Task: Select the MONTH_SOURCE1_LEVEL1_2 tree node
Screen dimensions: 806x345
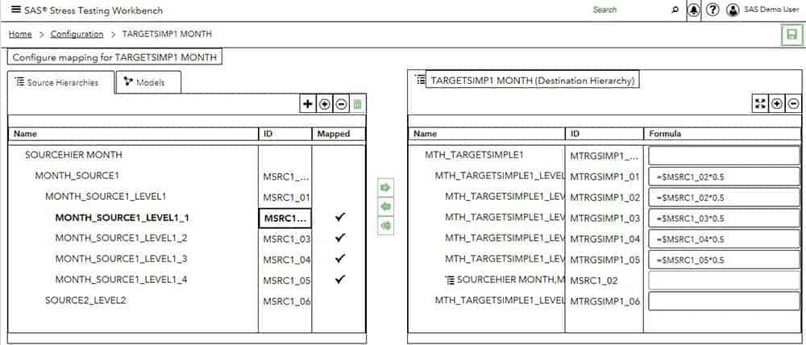Action: click(x=122, y=238)
